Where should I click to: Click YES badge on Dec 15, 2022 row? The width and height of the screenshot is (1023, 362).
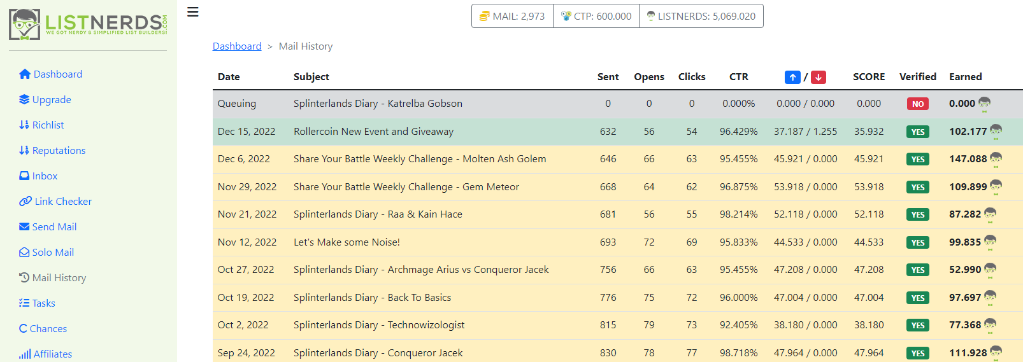point(918,132)
